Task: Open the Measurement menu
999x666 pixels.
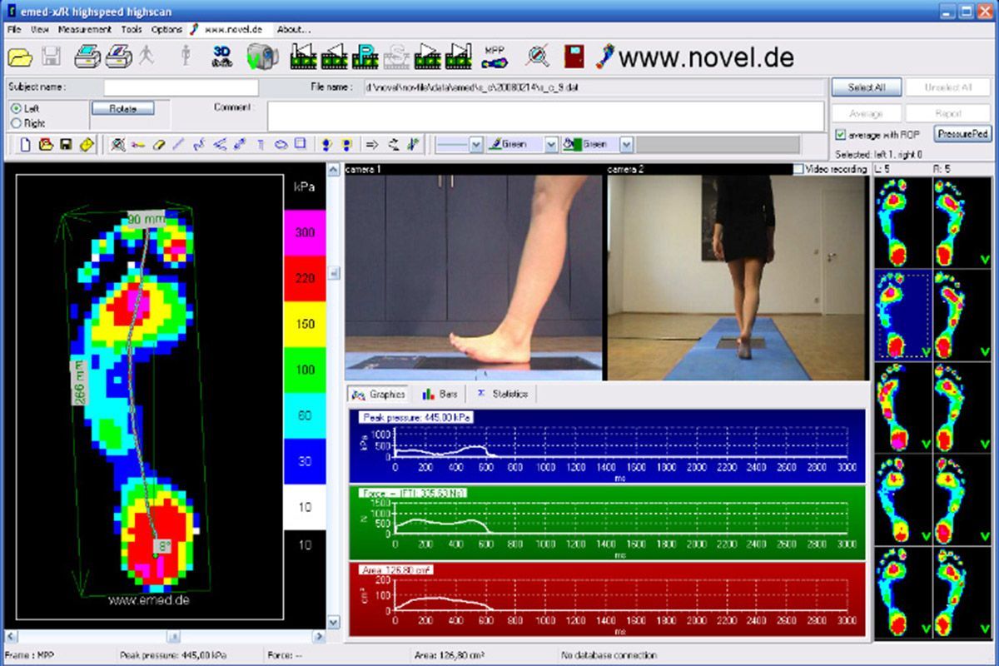Action: click(x=84, y=29)
